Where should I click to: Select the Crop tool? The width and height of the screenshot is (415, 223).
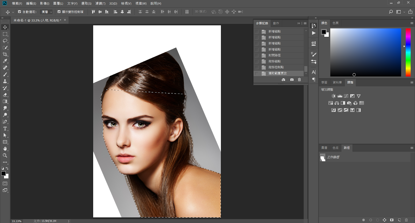5,54
